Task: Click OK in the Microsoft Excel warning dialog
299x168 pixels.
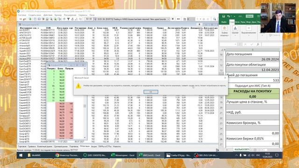Action: point(150,92)
